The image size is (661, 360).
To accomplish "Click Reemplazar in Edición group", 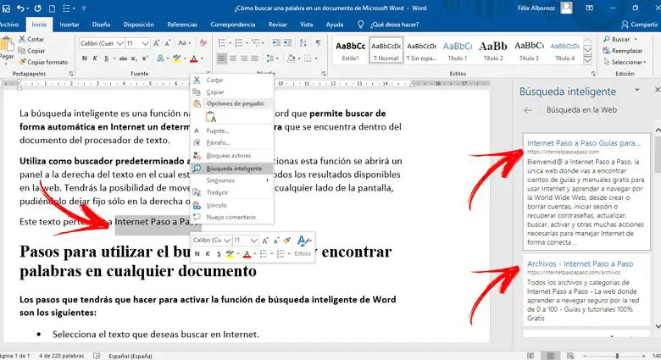I will (623, 51).
